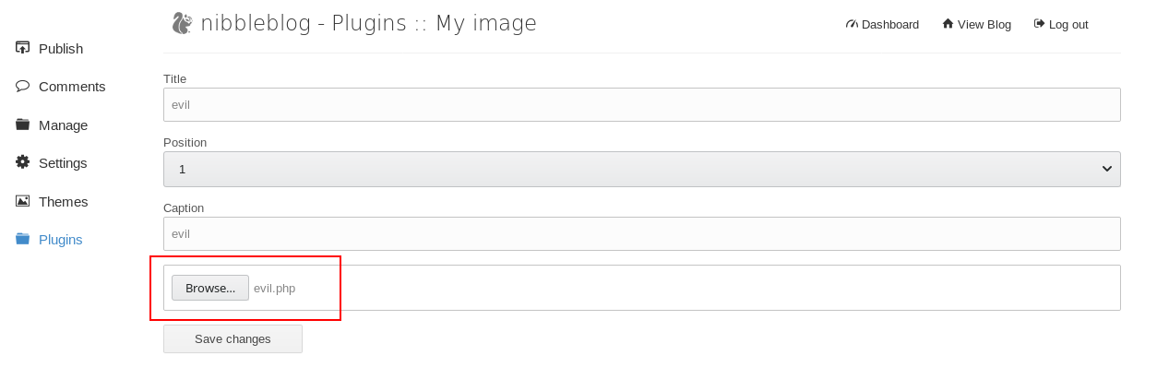This screenshot has height=391, width=1157.
Task: Click the Dashboard gauge icon
Action: 852,24
